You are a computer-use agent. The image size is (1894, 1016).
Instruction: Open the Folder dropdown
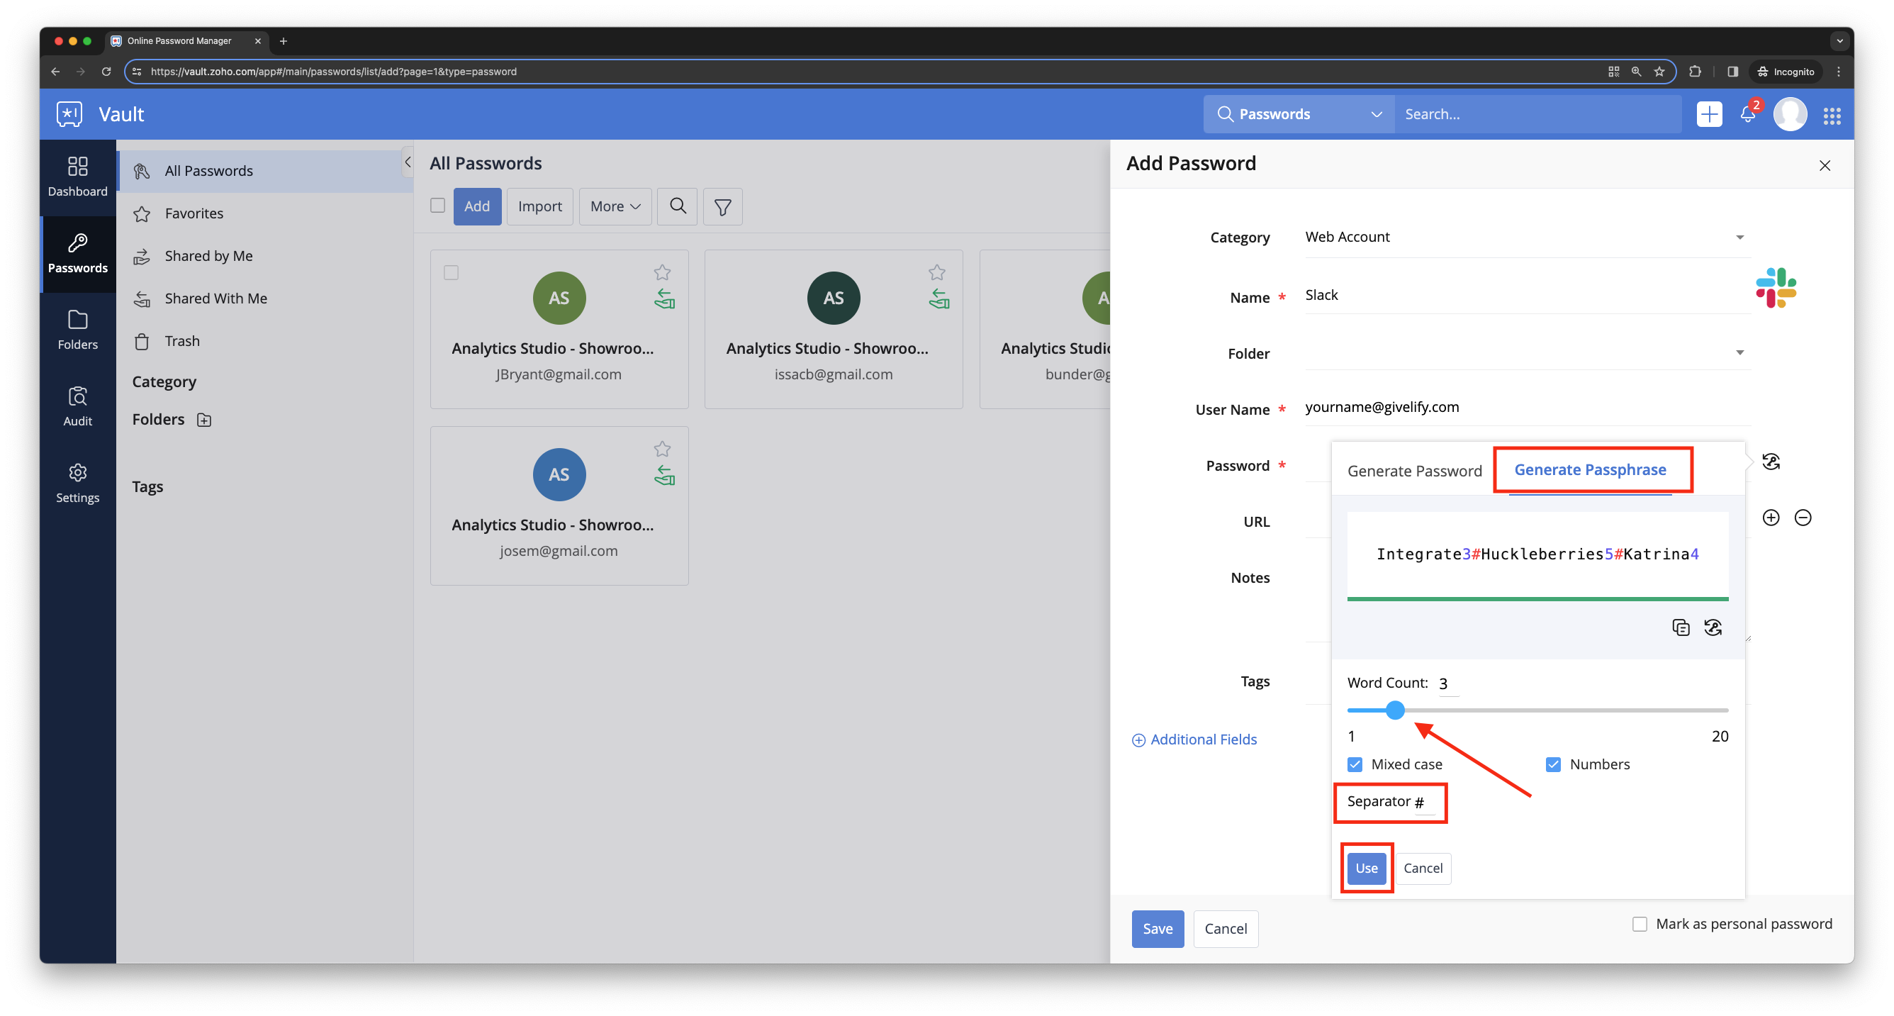click(1527, 353)
